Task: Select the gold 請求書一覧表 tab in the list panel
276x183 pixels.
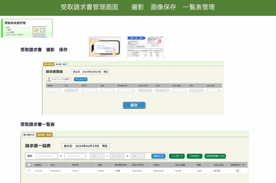Action: pyautogui.click(x=44, y=135)
